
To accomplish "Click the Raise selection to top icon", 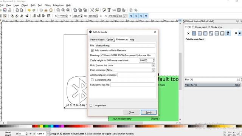I will (x=49, y=16).
